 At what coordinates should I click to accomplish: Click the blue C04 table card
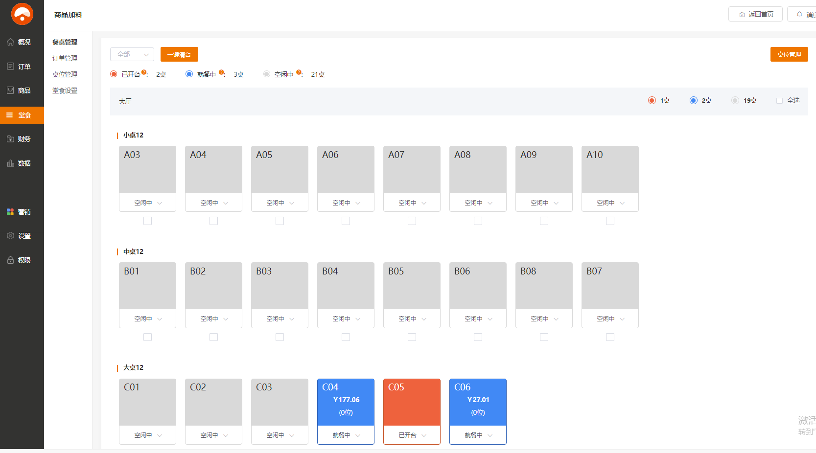(346, 402)
